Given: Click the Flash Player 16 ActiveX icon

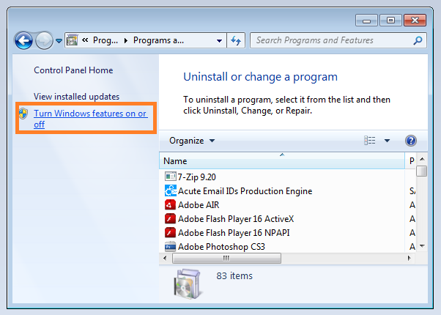Looking at the screenshot, I should (x=170, y=218).
